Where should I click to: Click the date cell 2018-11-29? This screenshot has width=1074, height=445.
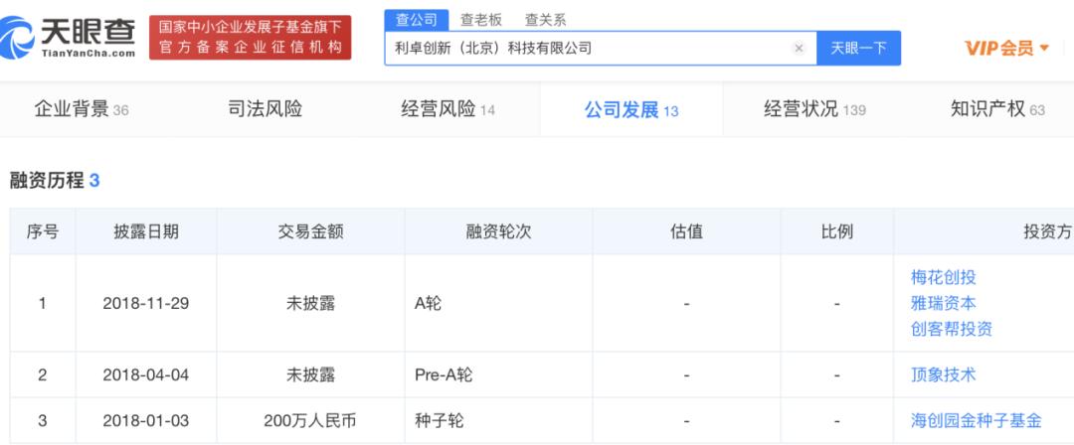146,303
